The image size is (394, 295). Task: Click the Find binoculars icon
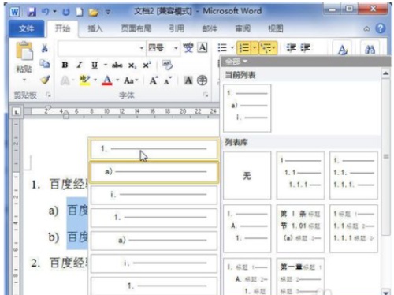coord(370,49)
